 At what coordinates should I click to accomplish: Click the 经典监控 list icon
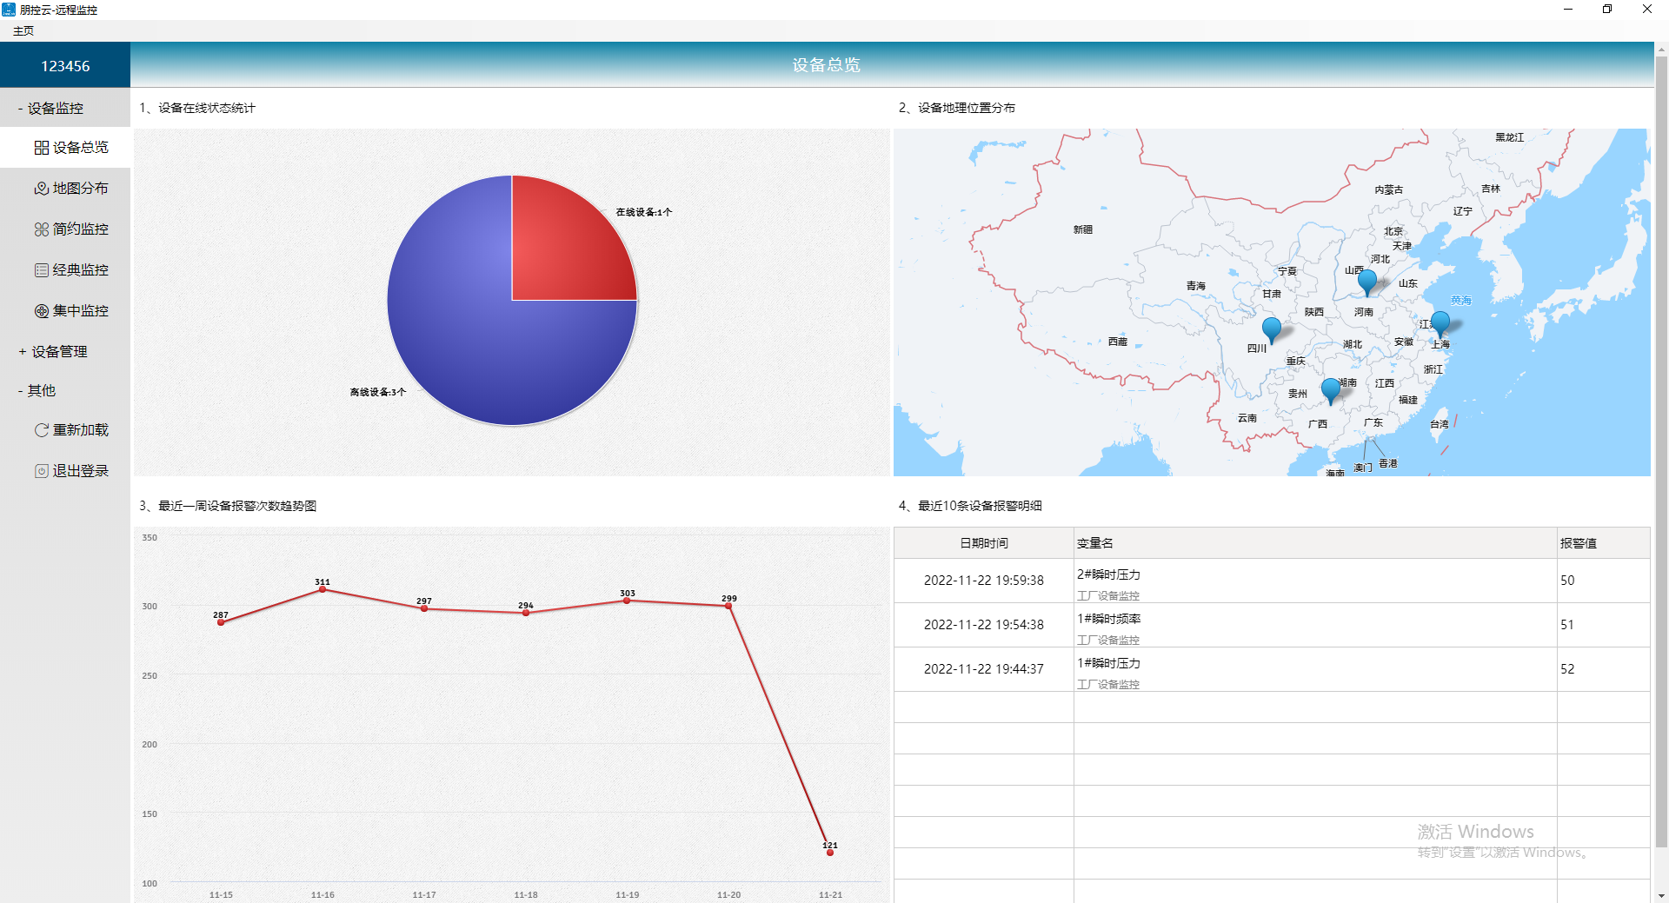click(41, 270)
